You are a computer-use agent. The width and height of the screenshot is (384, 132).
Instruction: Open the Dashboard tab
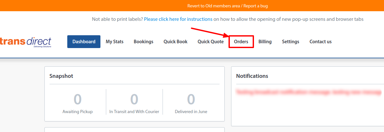[84, 42]
